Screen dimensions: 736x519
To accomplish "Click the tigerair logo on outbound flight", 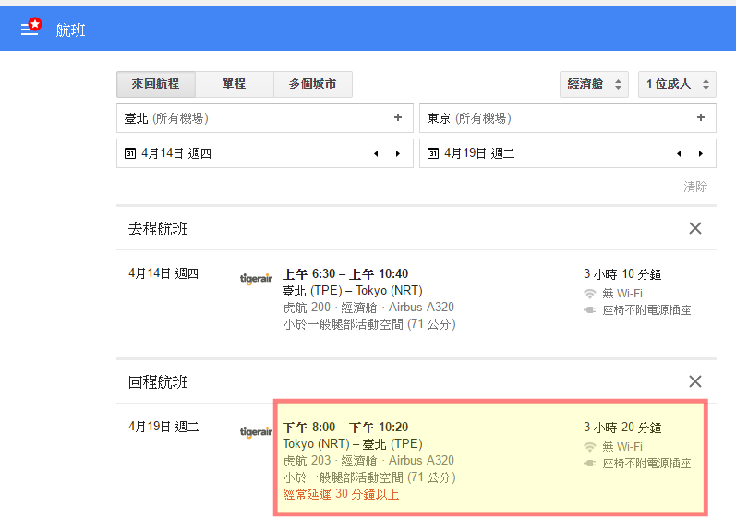I will click(x=256, y=278).
